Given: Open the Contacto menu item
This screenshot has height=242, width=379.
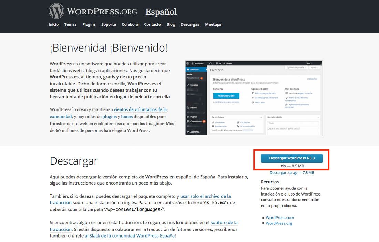Looking at the screenshot, I should (x=153, y=24).
